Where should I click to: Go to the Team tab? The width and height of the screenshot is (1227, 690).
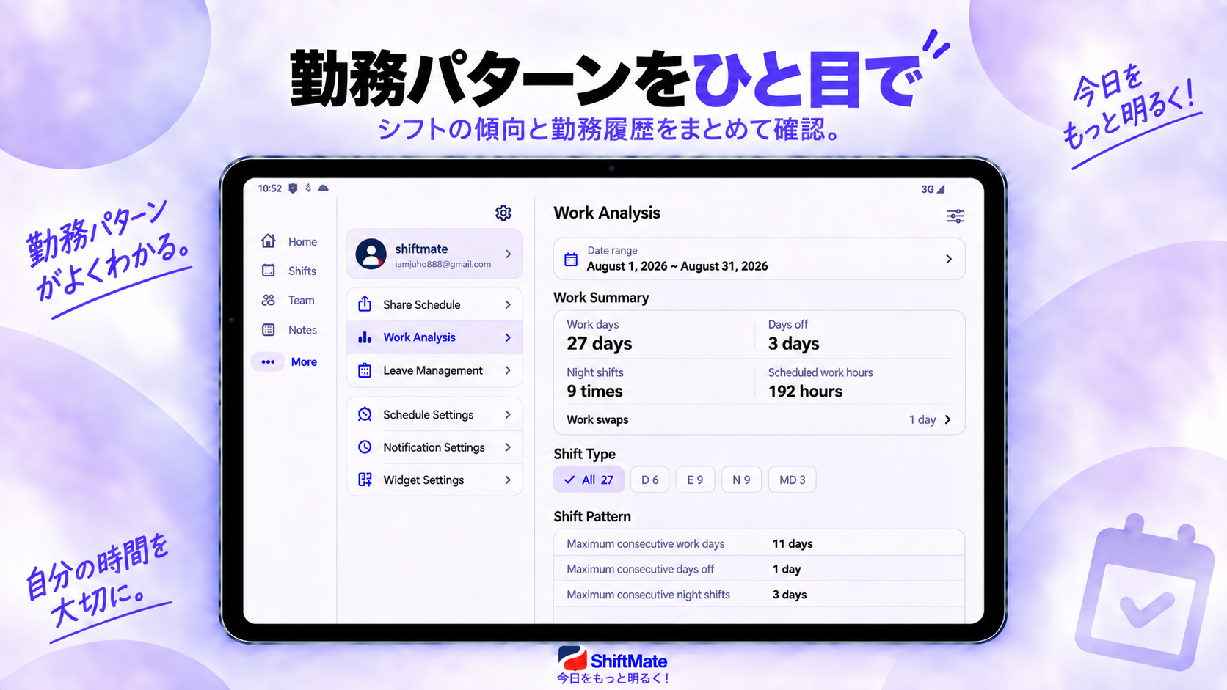pos(289,300)
